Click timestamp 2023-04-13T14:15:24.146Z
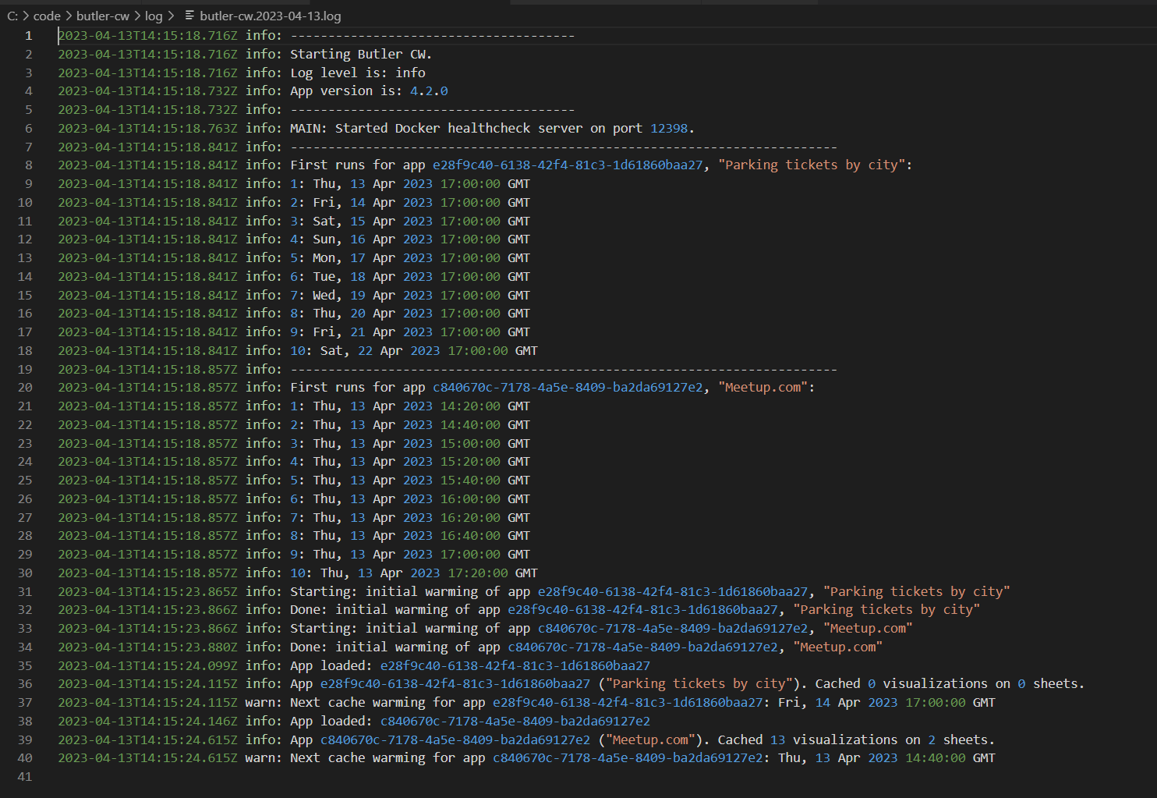This screenshot has height=798, width=1157. (147, 721)
